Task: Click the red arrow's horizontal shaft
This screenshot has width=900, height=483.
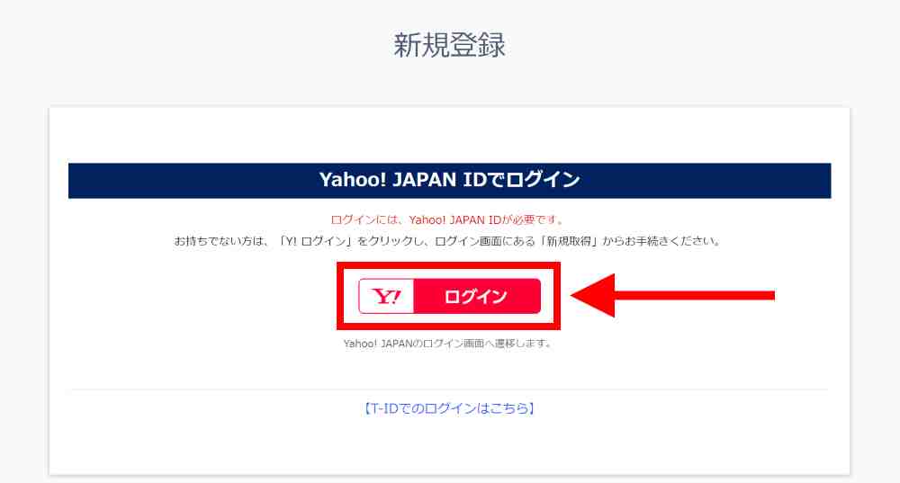Action: (x=695, y=295)
